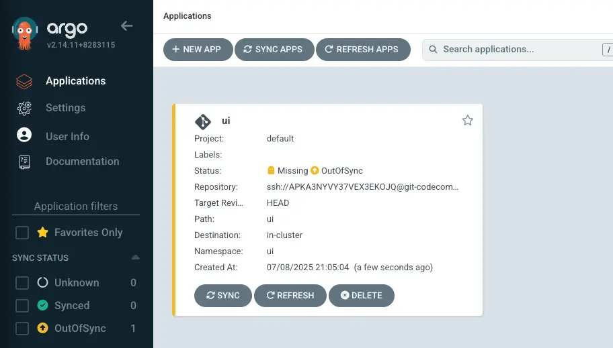Screen dimensions: 613x348
Task: Click REFRESH on the ui application card
Action: tap(290, 296)
